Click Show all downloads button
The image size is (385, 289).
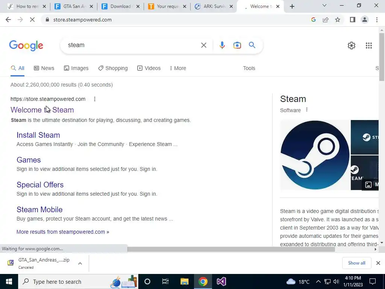coord(356,263)
